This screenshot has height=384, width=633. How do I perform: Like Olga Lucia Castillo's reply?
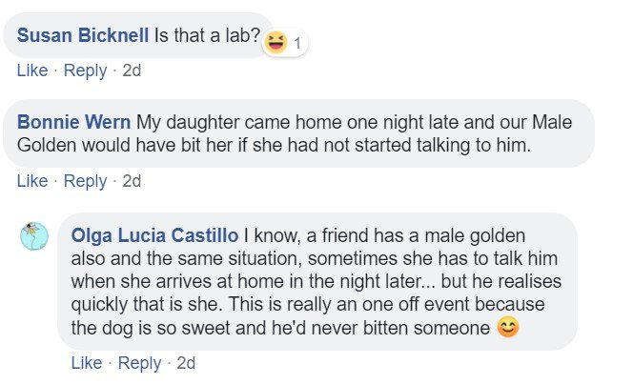point(86,363)
